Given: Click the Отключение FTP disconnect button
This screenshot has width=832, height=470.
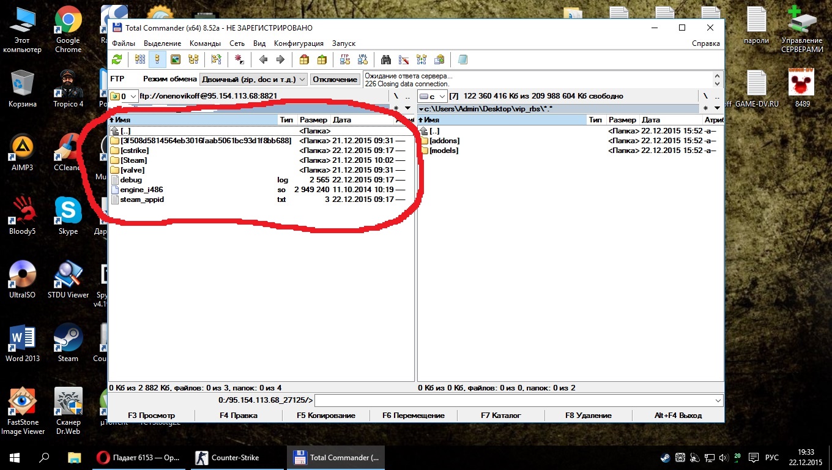Looking at the screenshot, I should pos(335,80).
